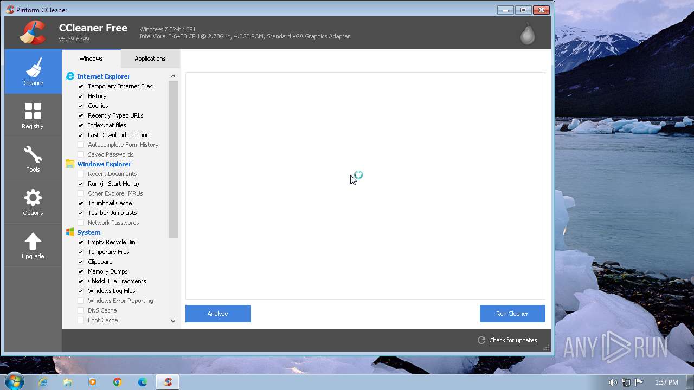Uncheck Windows Log Files checkbox
The height and width of the screenshot is (390, 694).
click(81, 291)
